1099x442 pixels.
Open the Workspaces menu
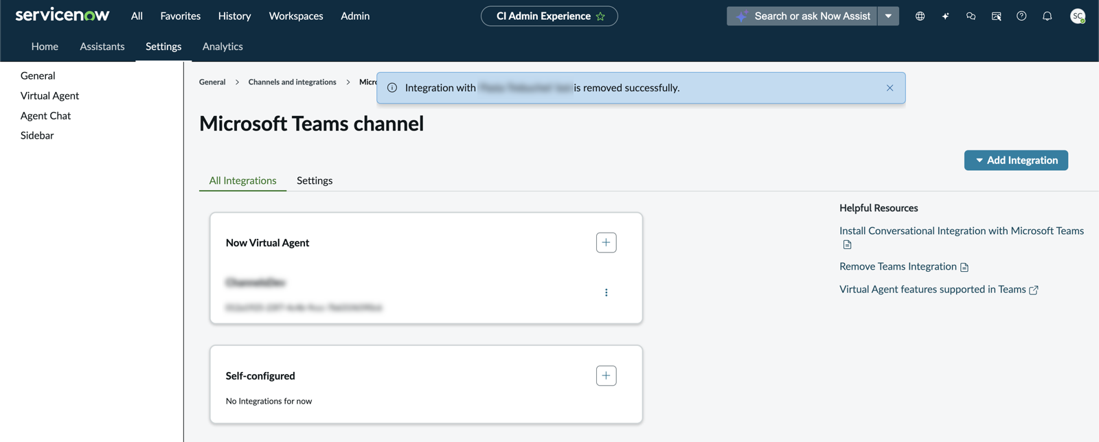296,16
